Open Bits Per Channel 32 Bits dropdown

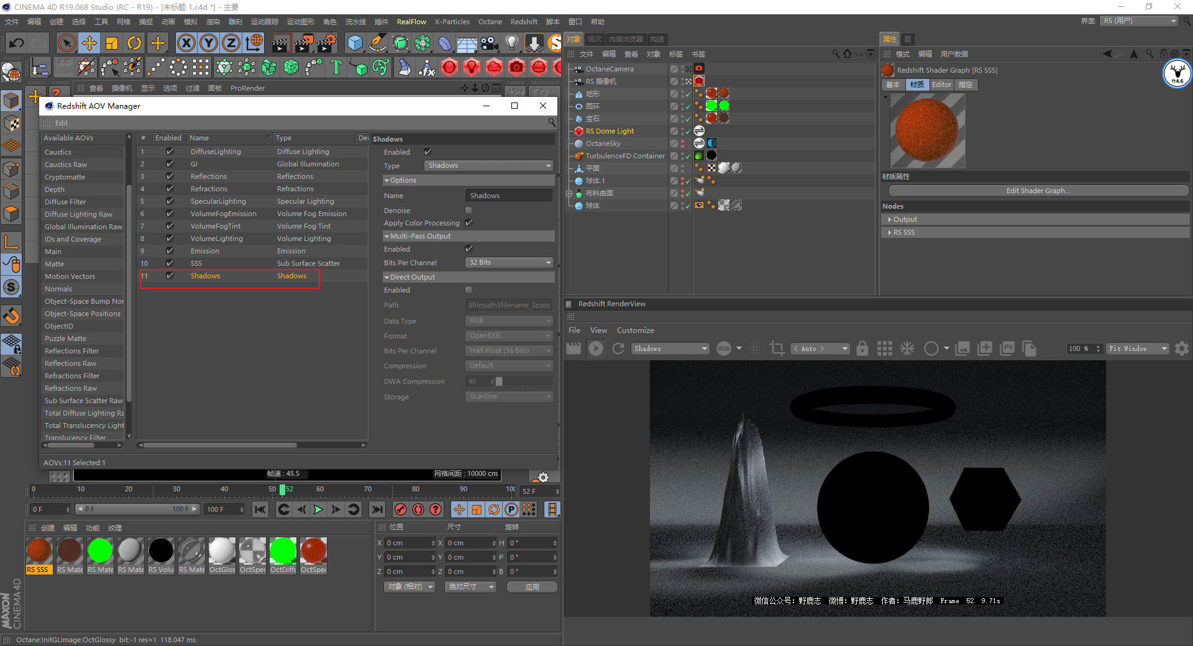(x=509, y=263)
